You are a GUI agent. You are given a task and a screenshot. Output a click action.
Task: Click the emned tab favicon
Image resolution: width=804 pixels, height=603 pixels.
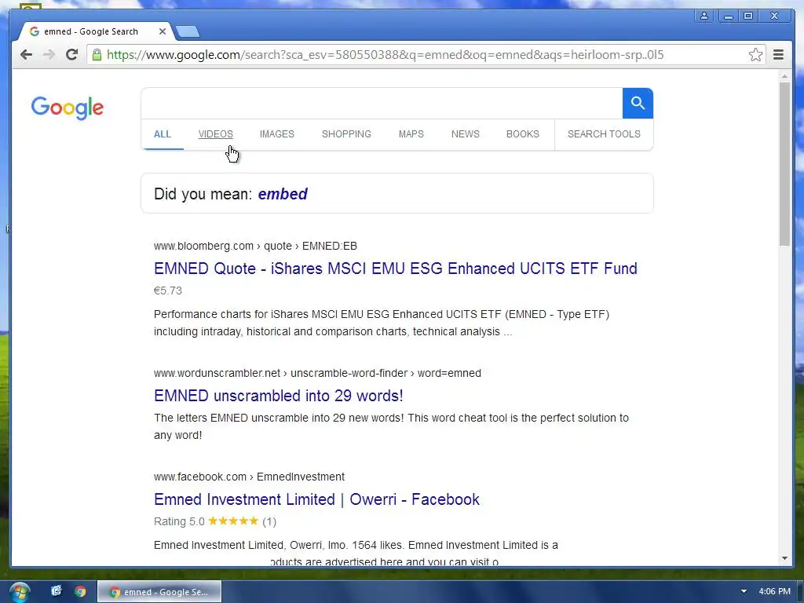pyautogui.click(x=35, y=31)
